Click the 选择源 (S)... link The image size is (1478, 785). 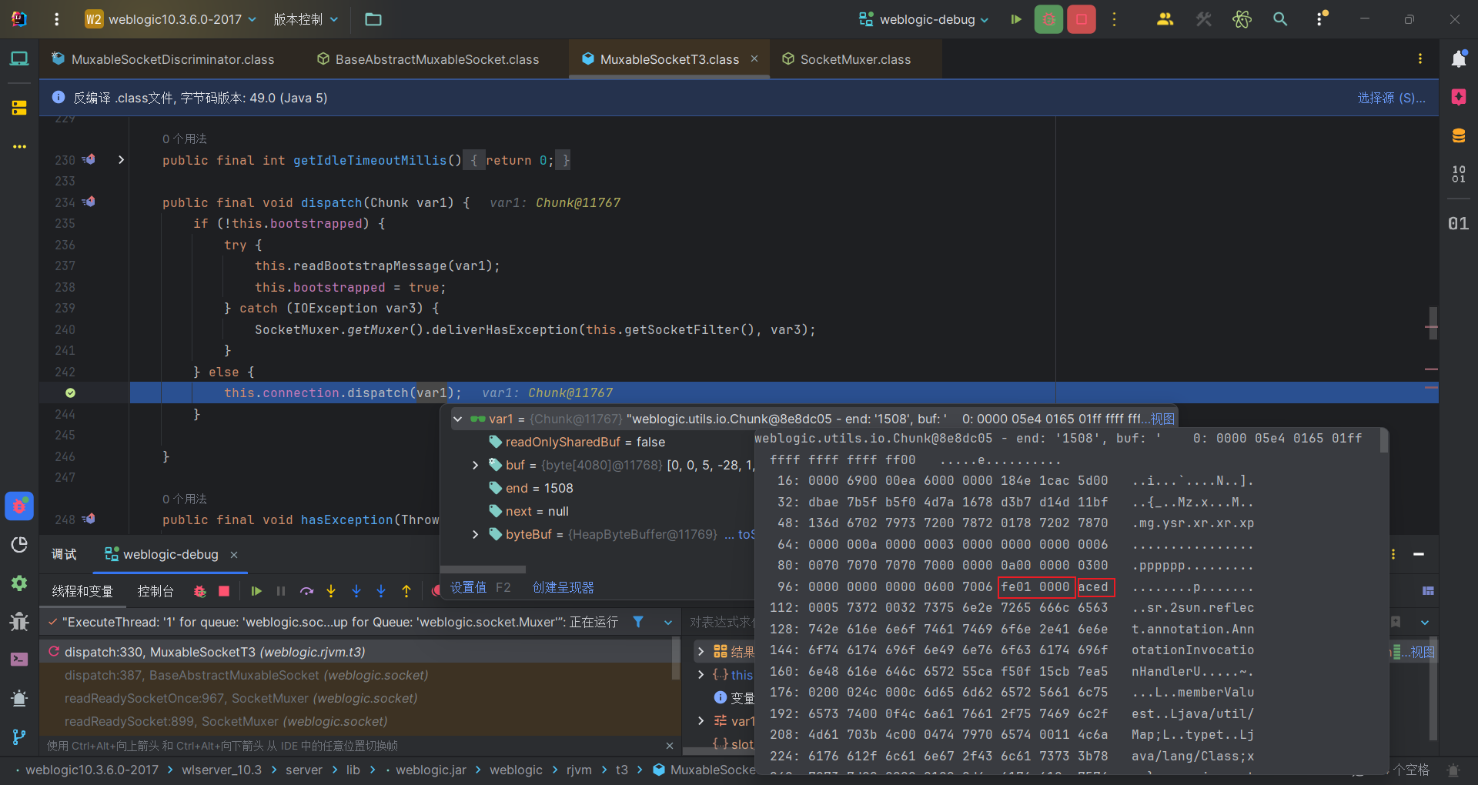(x=1391, y=98)
